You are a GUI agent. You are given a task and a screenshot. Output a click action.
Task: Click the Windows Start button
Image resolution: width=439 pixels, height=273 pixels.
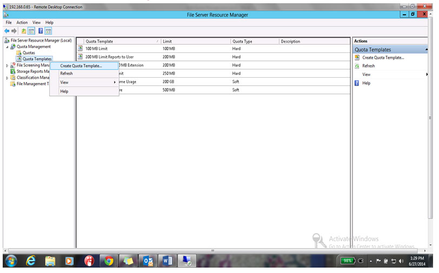[11, 261]
